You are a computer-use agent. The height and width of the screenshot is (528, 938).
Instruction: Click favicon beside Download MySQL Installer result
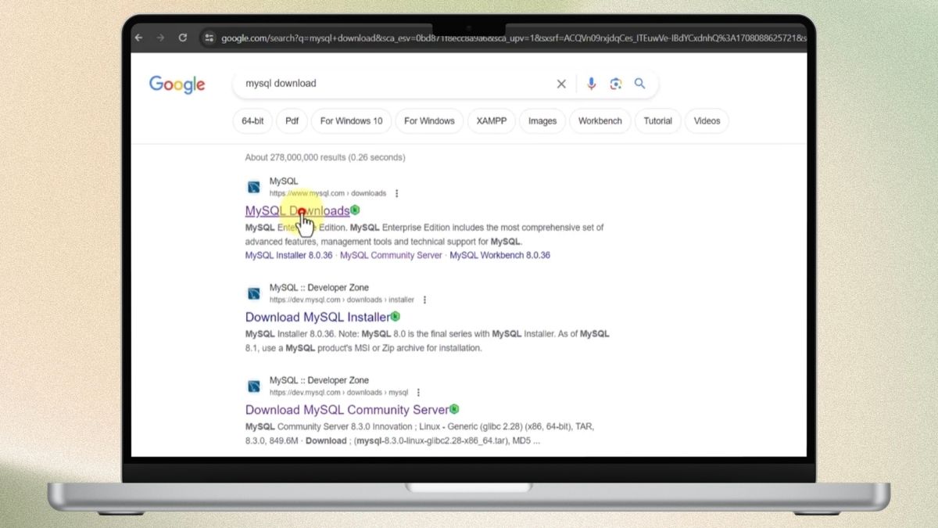[x=254, y=293]
